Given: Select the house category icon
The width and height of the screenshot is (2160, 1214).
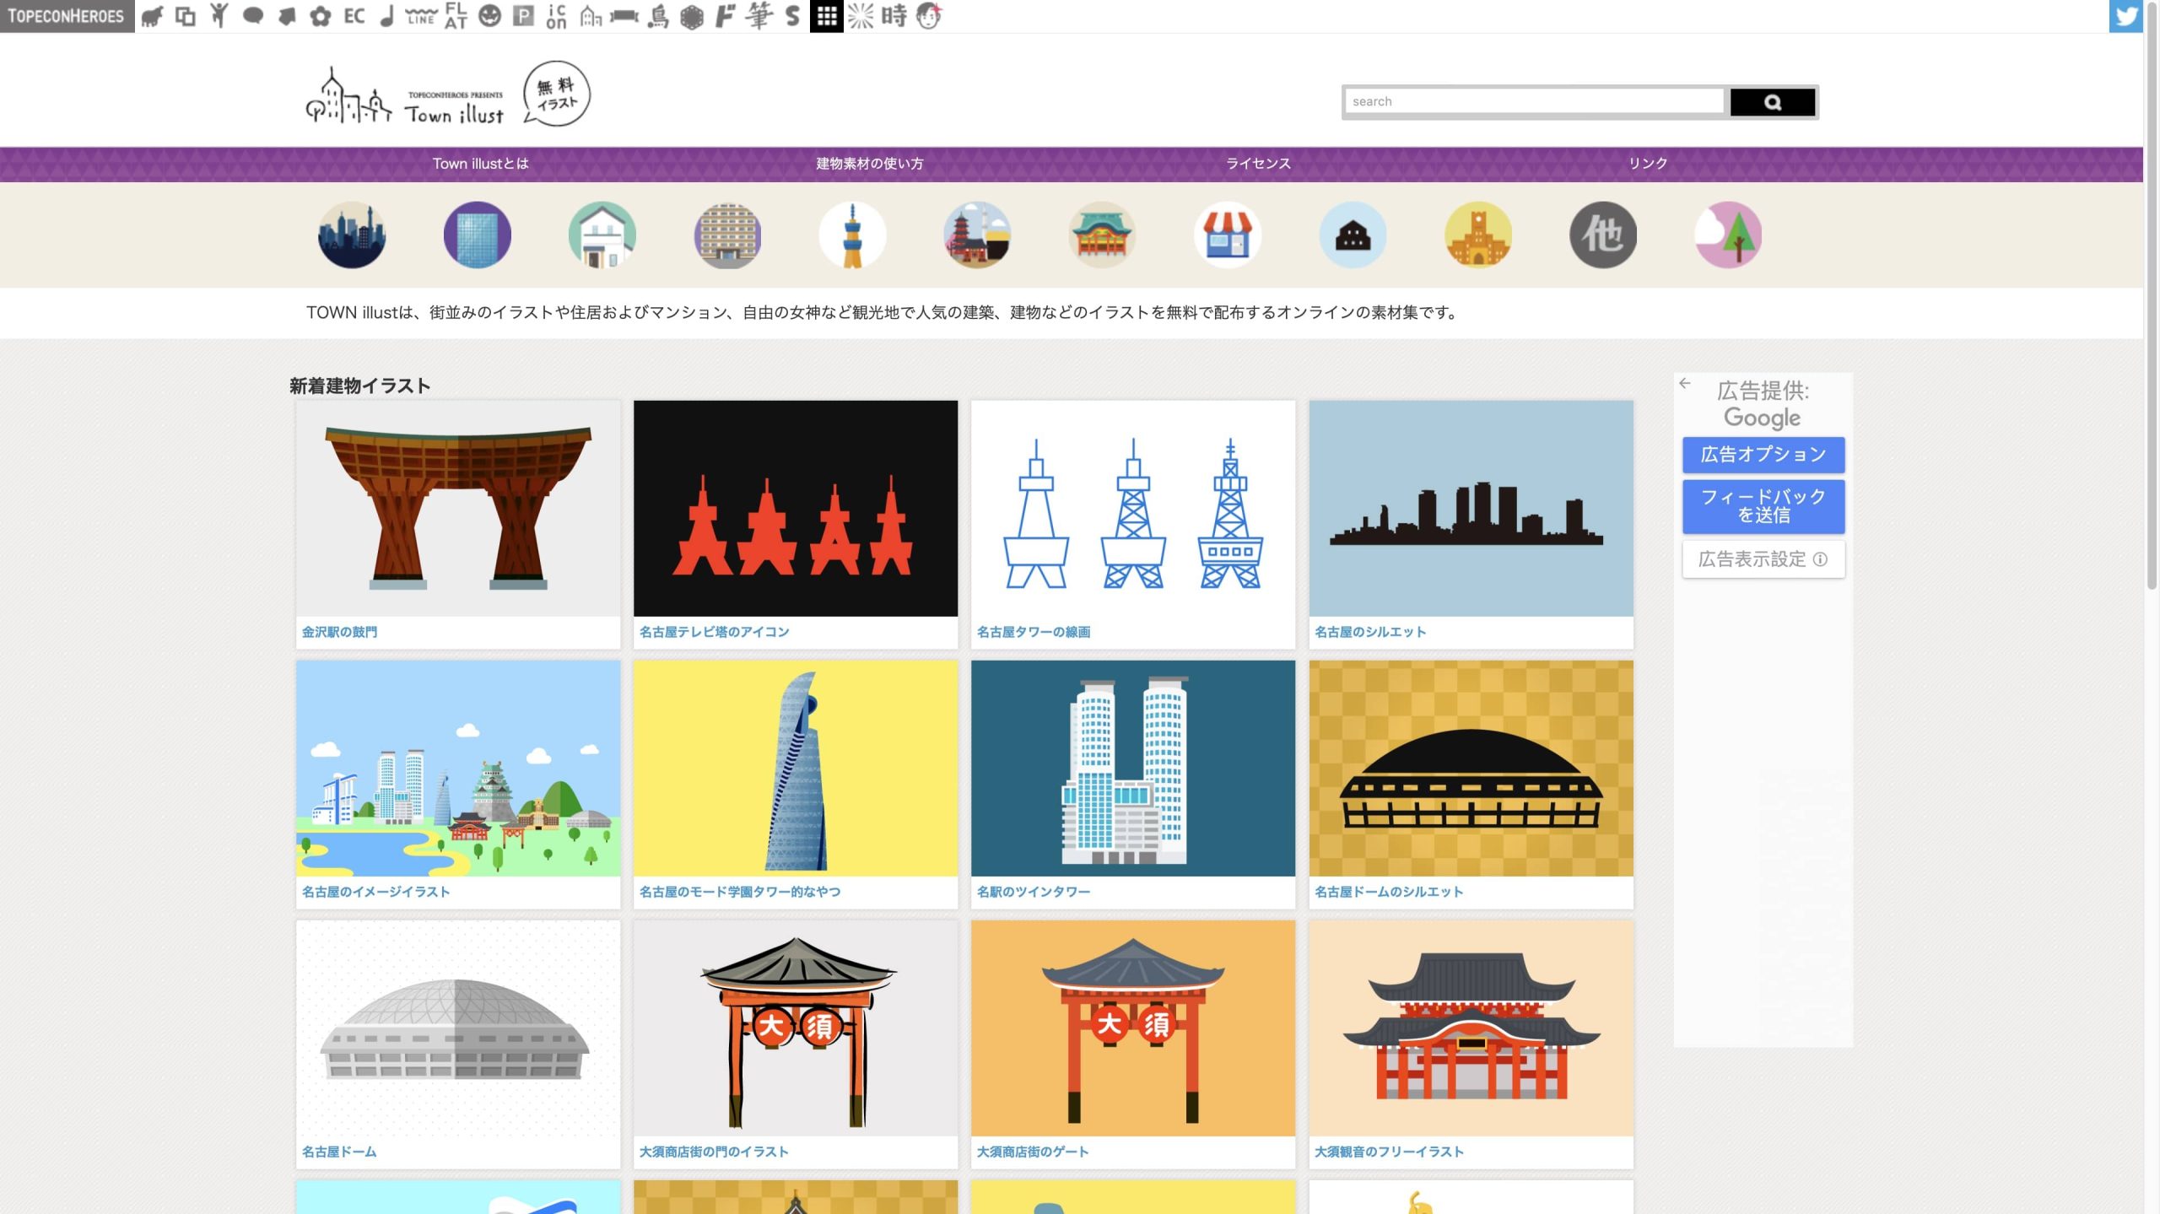Looking at the screenshot, I should click(602, 235).
